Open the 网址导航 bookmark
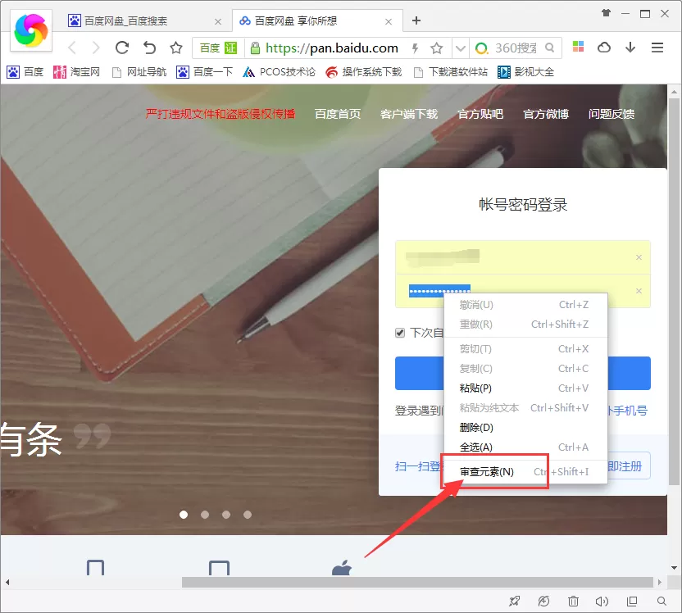682x613 pixels. (x=139, y=72)
